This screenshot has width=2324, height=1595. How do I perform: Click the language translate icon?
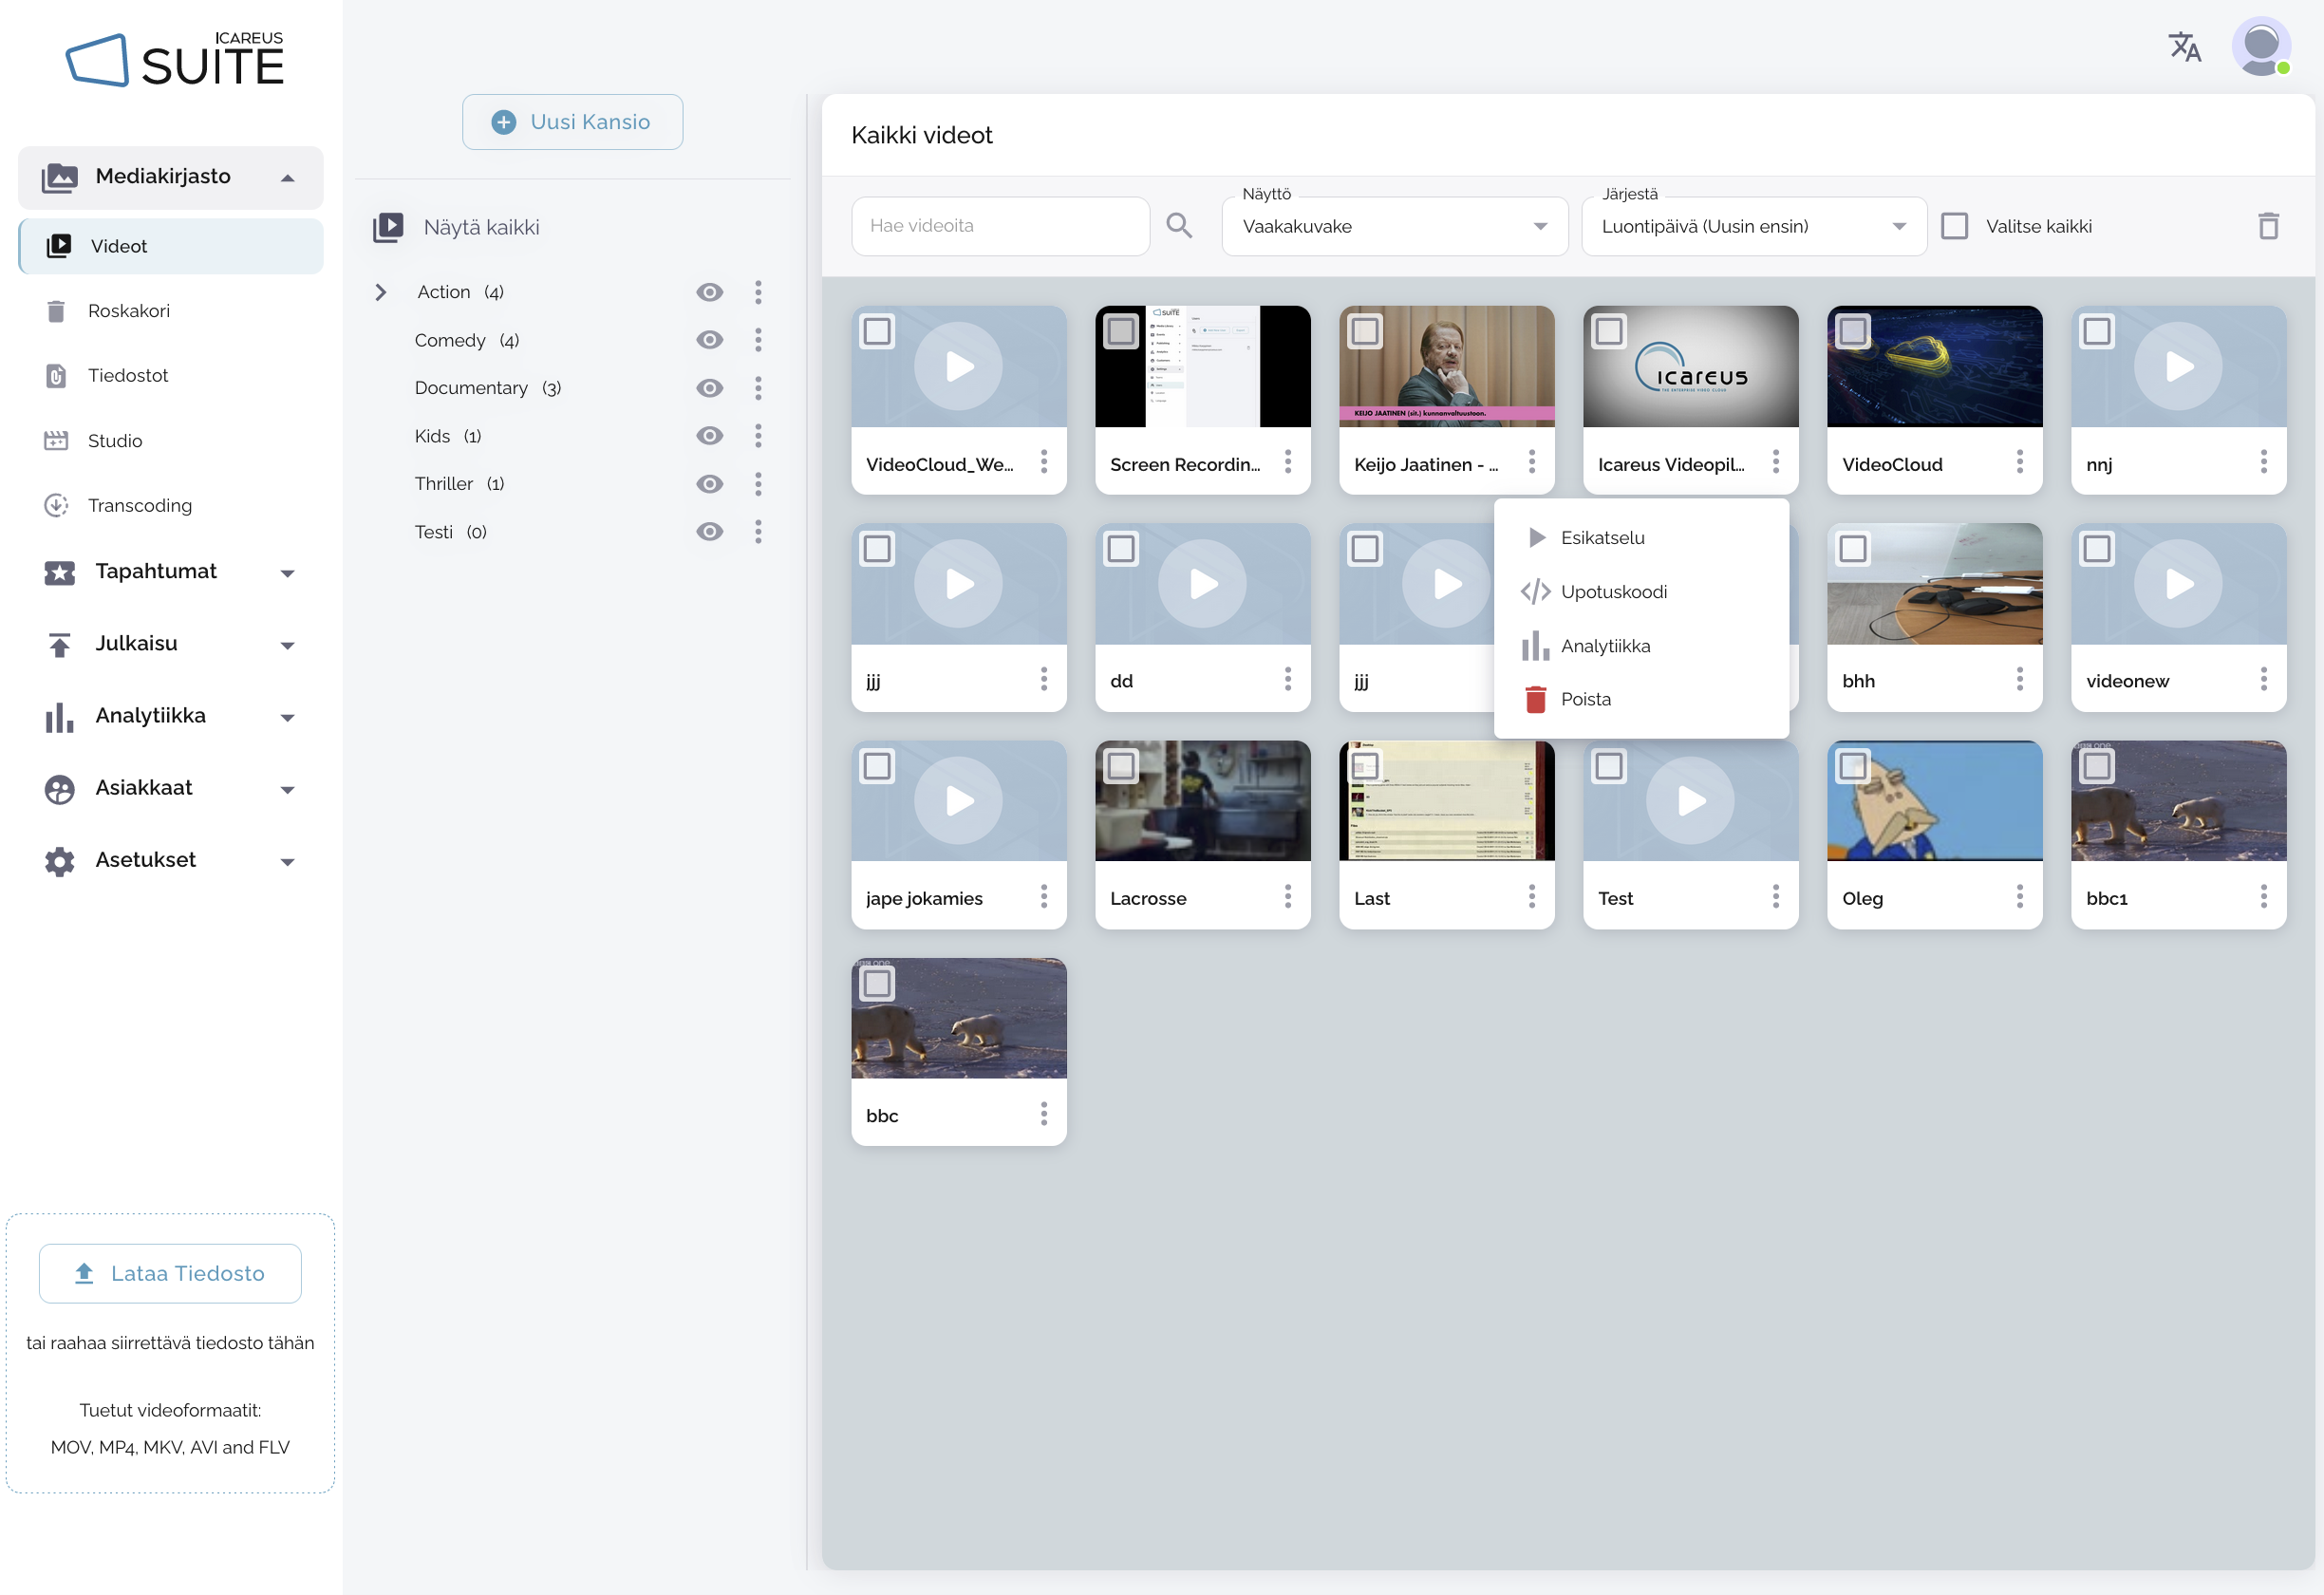coord(2184,46)
